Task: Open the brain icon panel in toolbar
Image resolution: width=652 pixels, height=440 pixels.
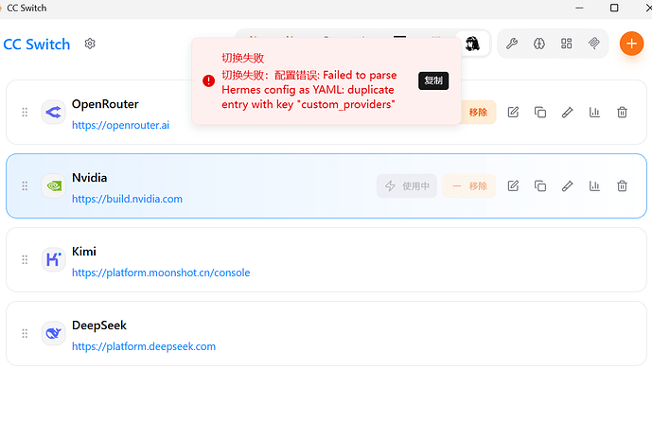Action: click(x=539, y=44)
